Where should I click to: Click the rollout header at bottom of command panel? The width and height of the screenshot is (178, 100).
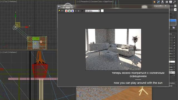click(x=172, y=86)
